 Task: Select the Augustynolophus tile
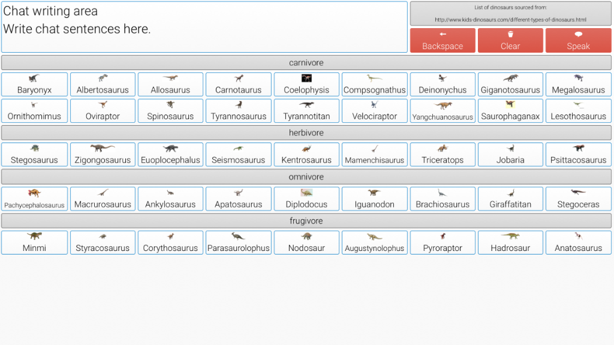(375, 243)
